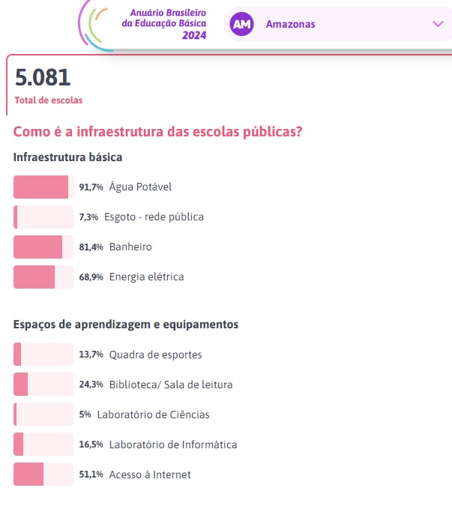Click the Água Potável progress bar
This screenshot has height=506, width=452.
click(x=43, y=187)
